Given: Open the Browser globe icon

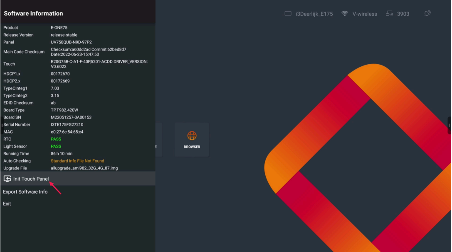Looking at the screenshot, I should [192, 136].
